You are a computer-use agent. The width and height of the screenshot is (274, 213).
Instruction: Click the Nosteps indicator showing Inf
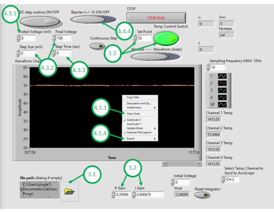tap(227, 35)
